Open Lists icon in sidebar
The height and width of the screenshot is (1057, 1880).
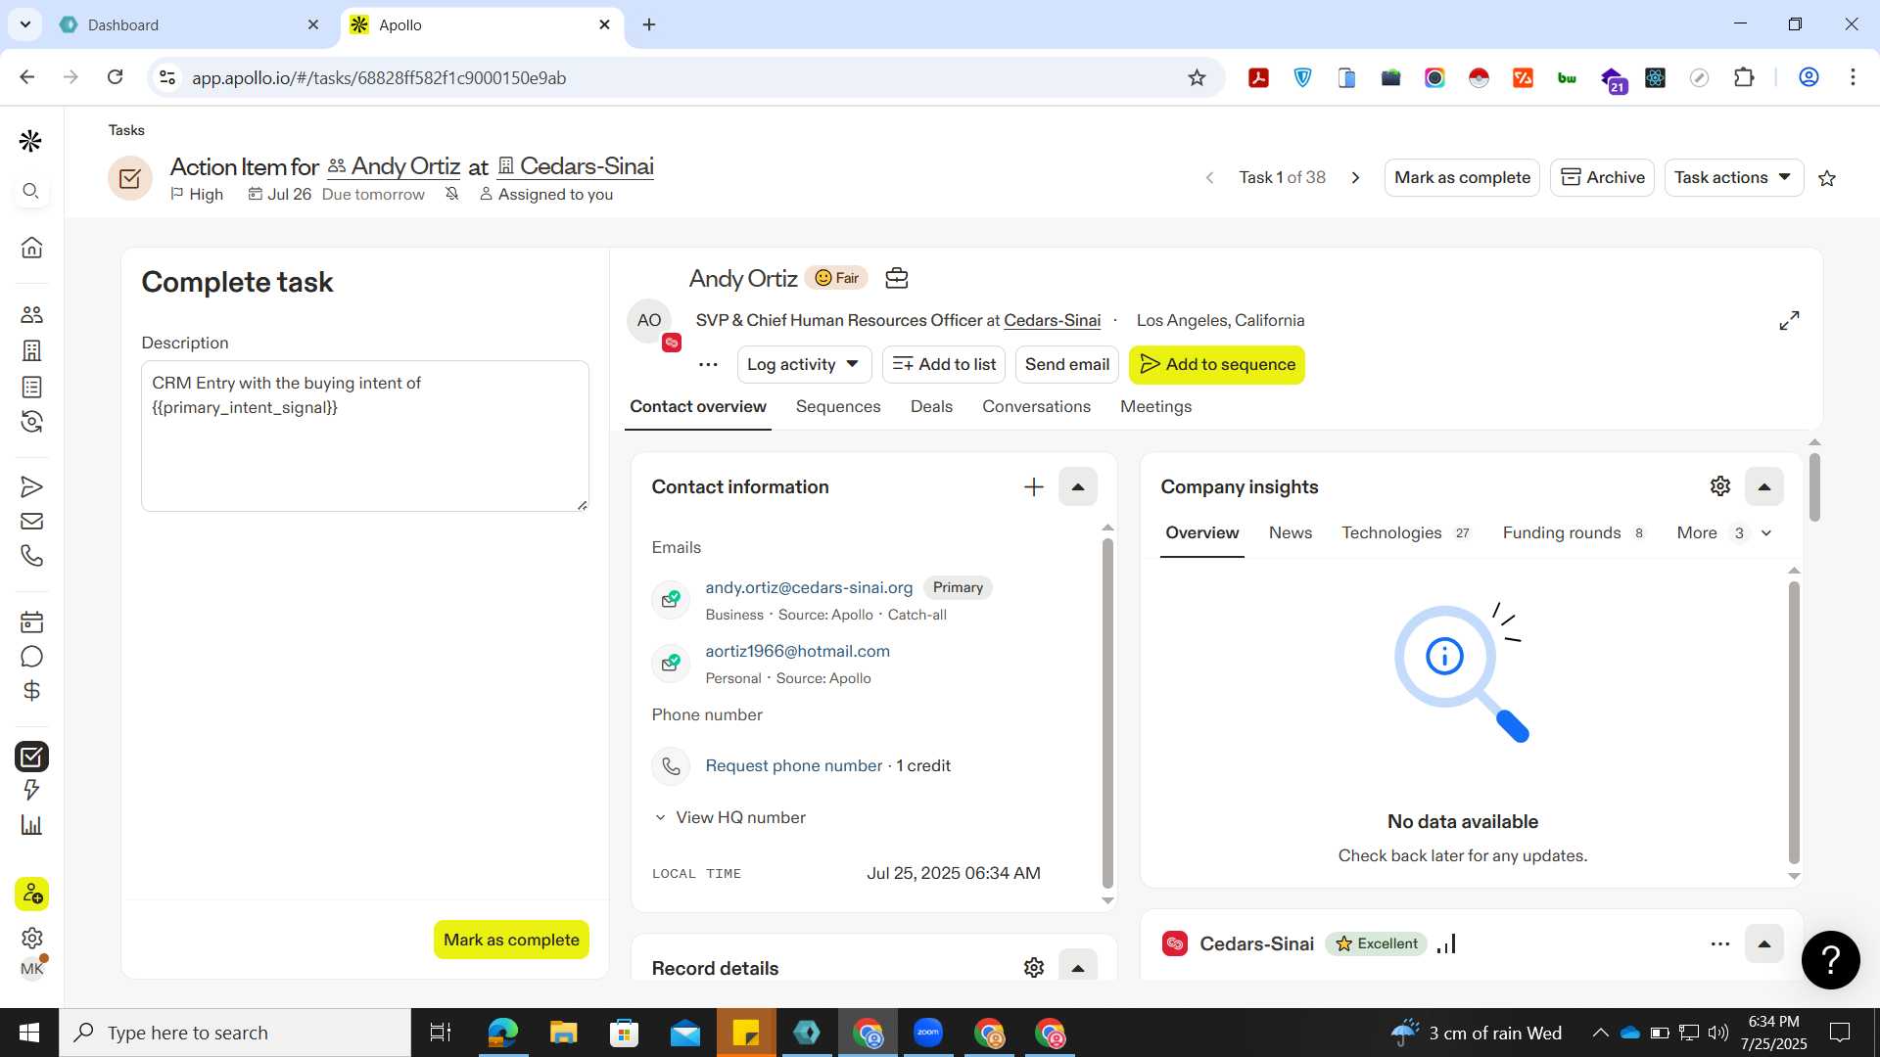pos(31,387)
